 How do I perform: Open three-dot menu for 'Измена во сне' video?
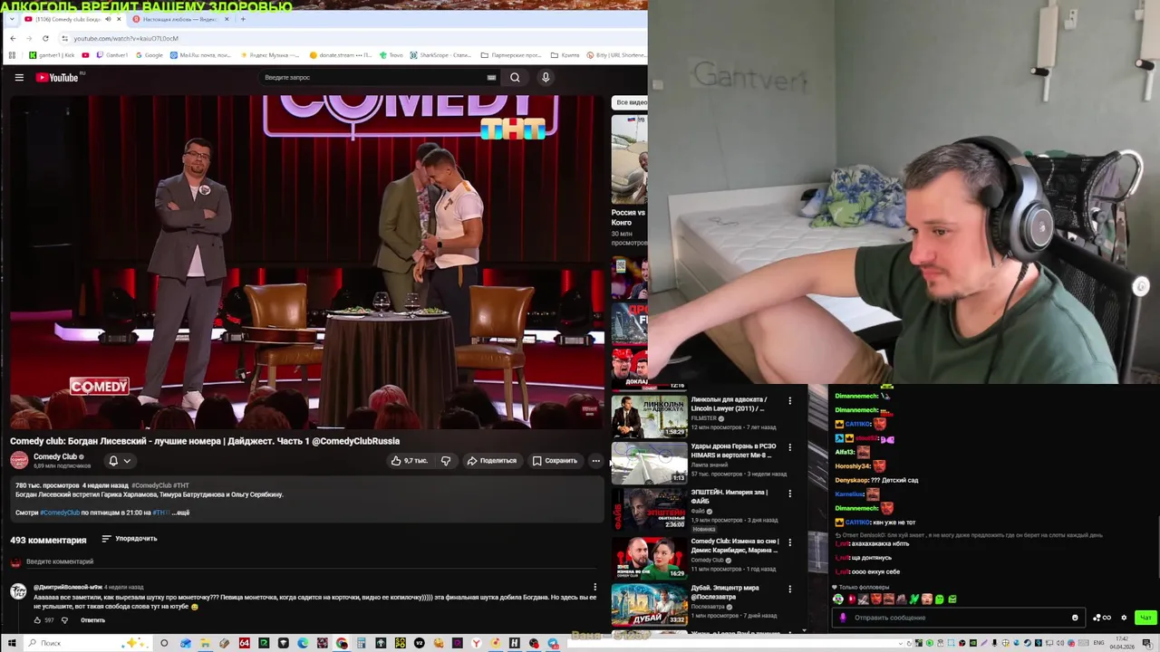[789, 542]
